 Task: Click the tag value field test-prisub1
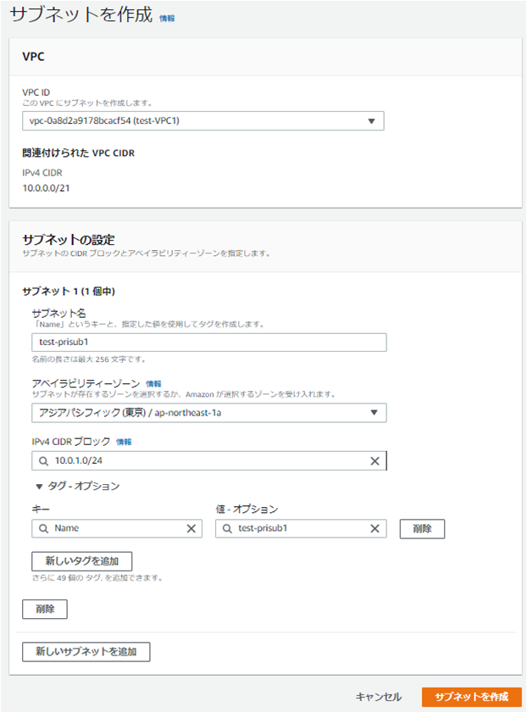coord(301,528)
